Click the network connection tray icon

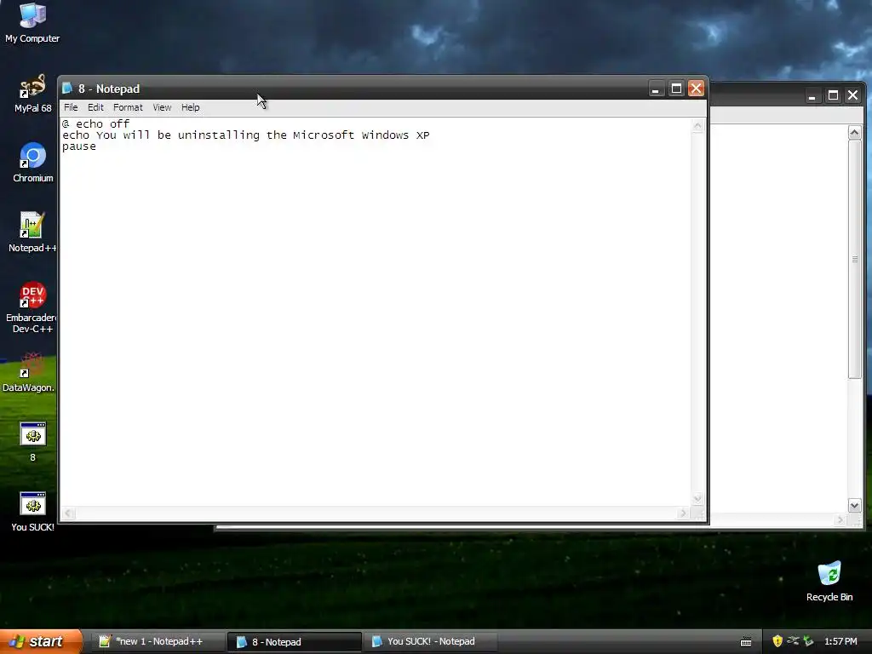[x=793, y=641]
